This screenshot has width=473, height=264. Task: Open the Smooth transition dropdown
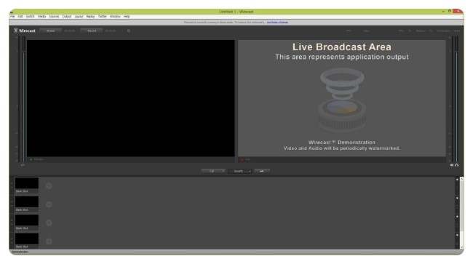coord(240,171)
